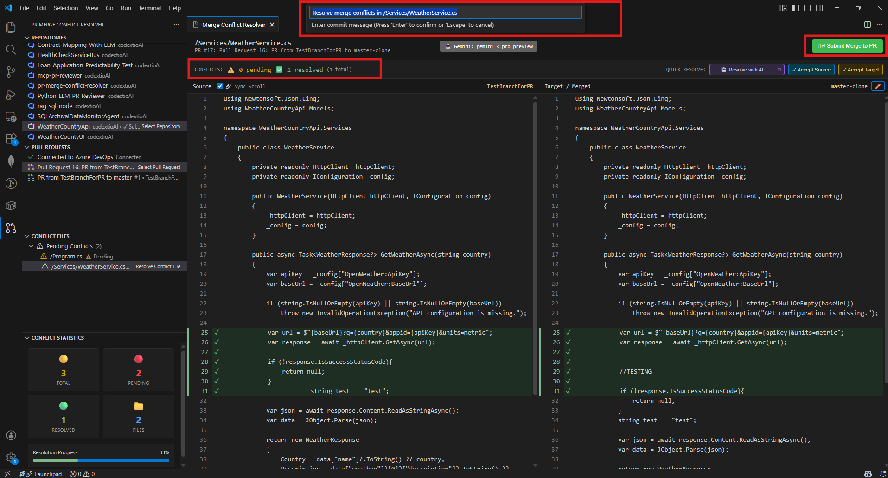Open the Explorer view in activity bar

pyautogui.click(x=11, y=27)
